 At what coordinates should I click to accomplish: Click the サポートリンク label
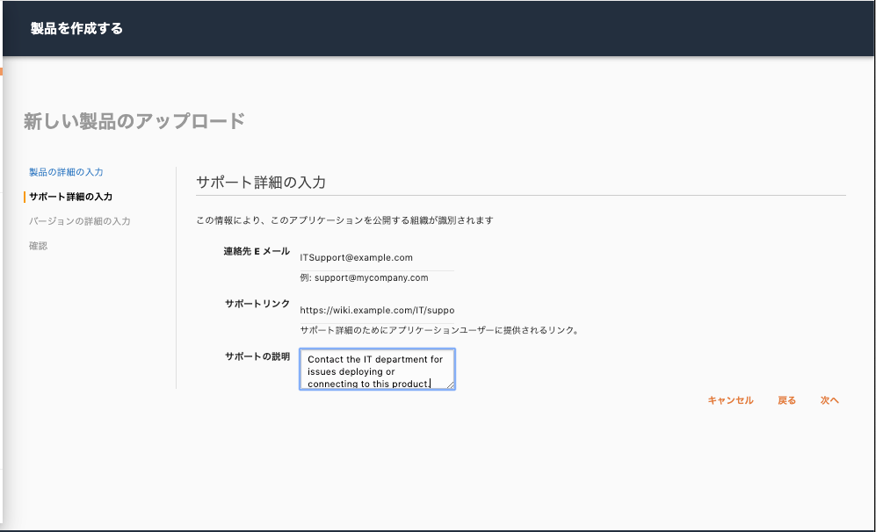pos(257,304)
